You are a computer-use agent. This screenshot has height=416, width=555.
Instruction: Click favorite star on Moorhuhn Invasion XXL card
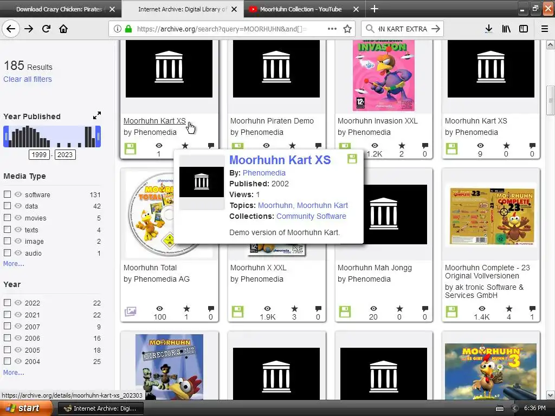(402, 145)
